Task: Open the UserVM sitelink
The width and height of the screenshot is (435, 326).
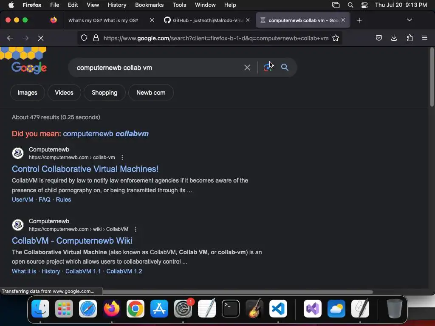Action: point(23,200)
